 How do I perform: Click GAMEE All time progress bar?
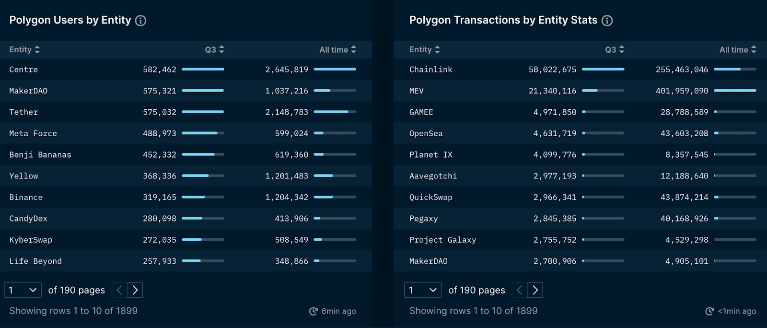tap(735, 112)
